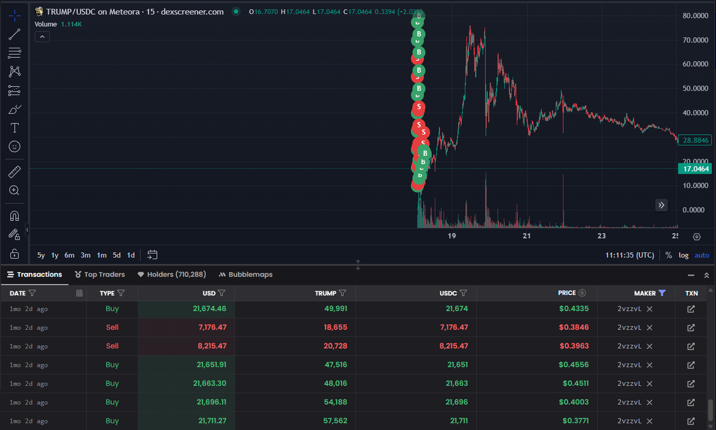Open the go-to-date calendar icon
Image resolution: width=716 pixels, height=430 pixels.
tap(152, 255)
